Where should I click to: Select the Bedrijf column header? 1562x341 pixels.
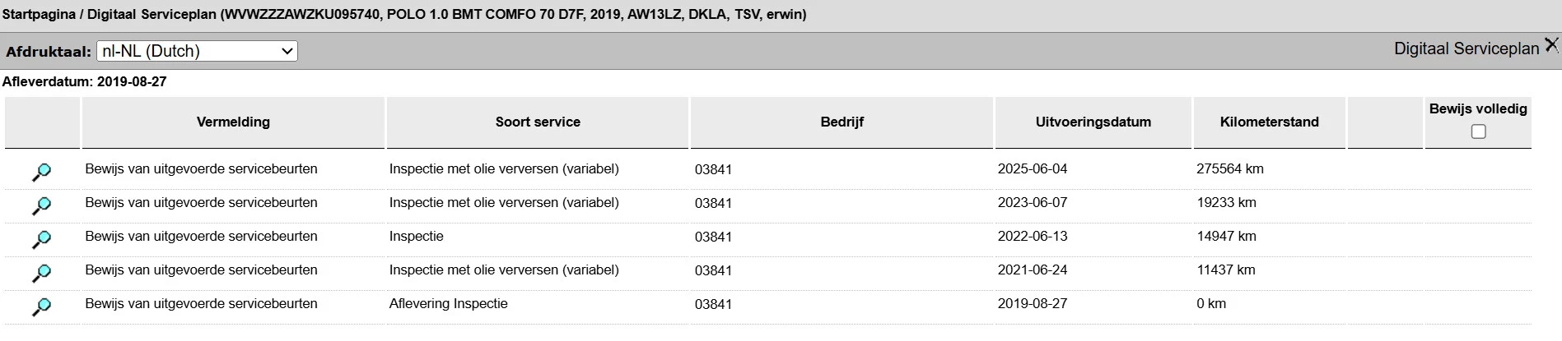pos(842,122)
